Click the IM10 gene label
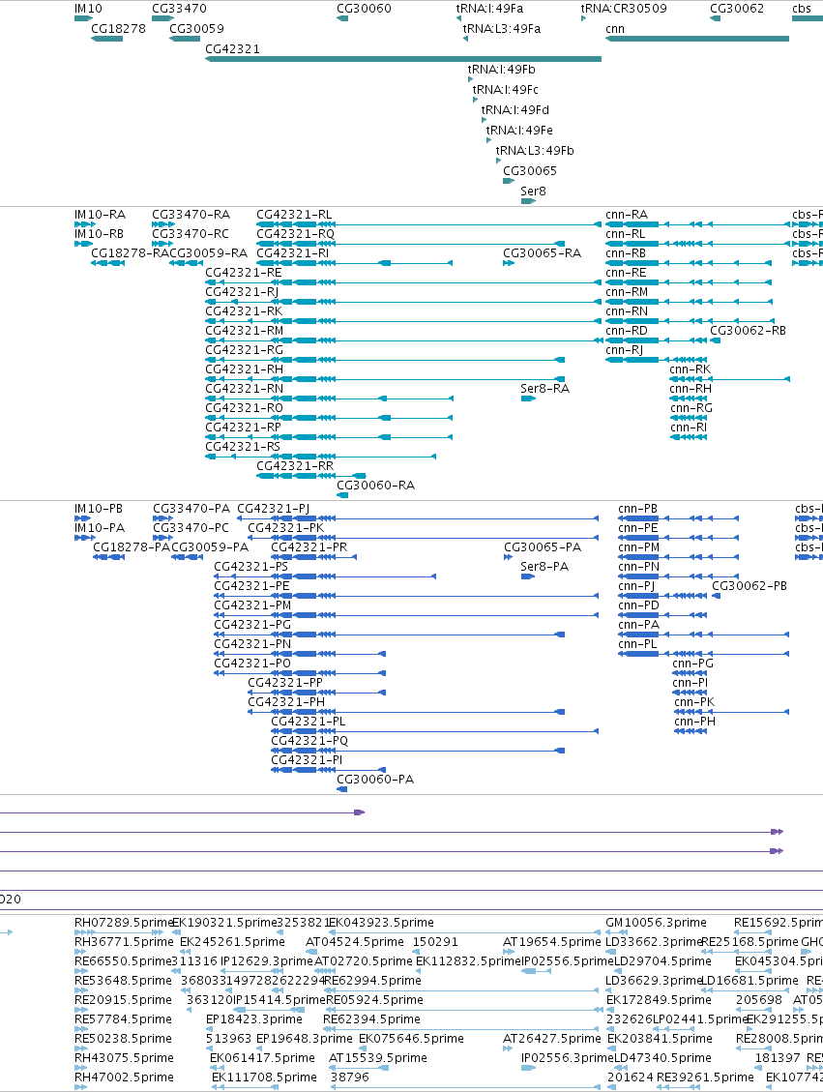The image size is (823, 1092). pos(88,9)
